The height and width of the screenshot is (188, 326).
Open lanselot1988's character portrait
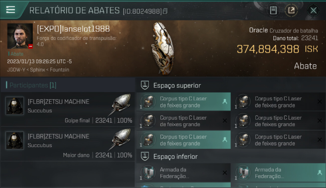tap(20, 36)
